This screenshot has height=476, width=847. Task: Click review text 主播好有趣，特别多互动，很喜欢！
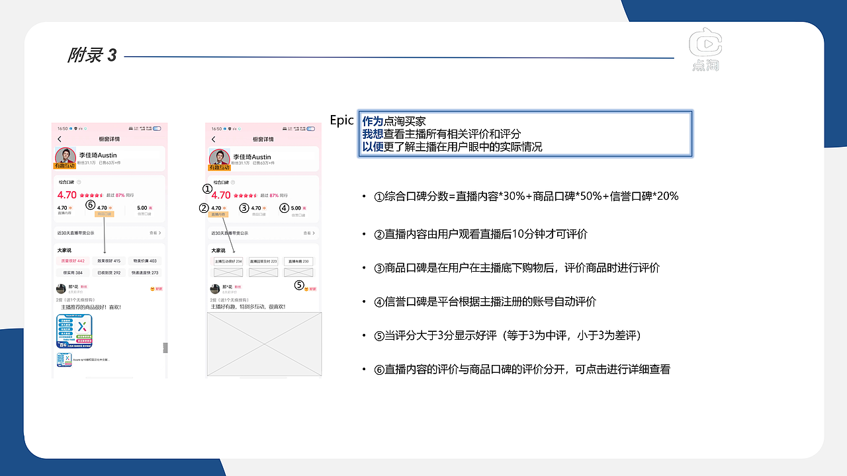click(x=248, y=307)
